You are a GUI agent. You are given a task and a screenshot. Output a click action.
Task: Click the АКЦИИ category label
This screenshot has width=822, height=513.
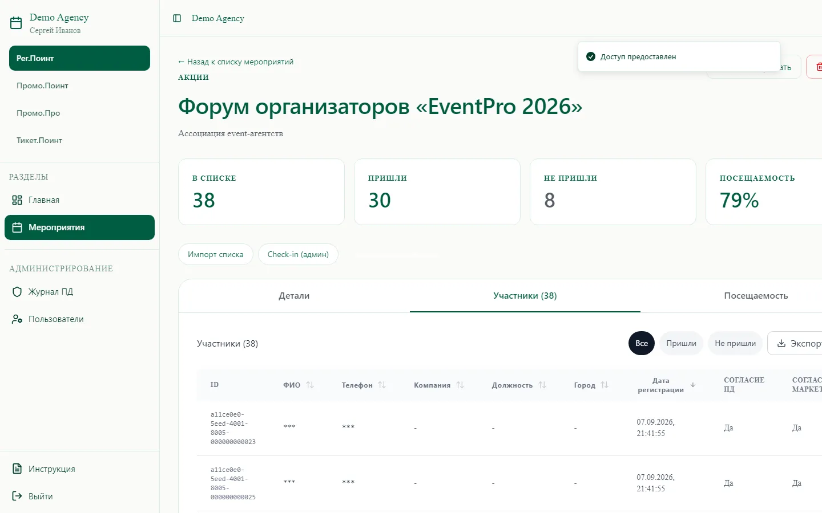(x=194, y=77)
